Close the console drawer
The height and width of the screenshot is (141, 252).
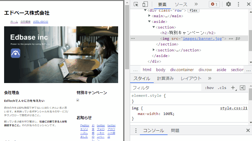click(x=248, y=130)
